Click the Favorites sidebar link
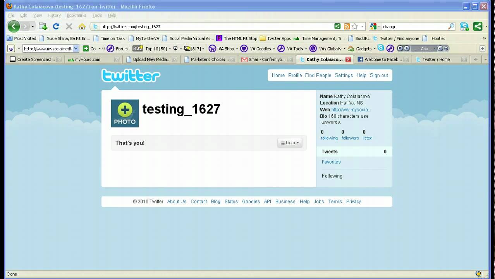The image size is (495, 279). coord(331,162)
